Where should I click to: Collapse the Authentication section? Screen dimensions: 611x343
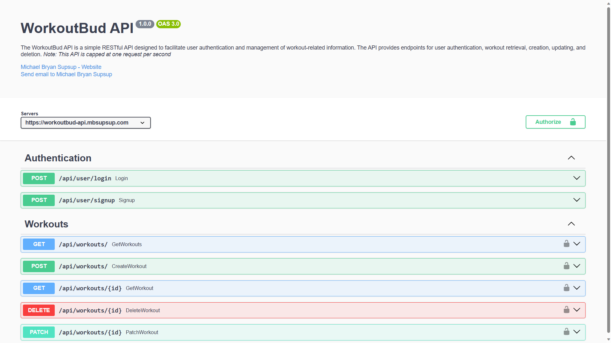pyautogui.click(x=571, y=158)
